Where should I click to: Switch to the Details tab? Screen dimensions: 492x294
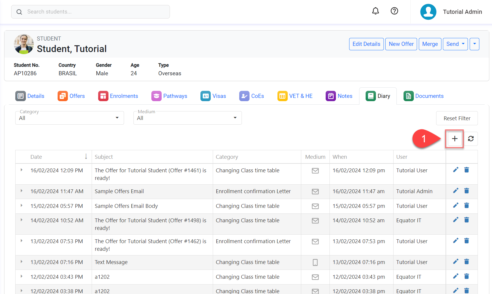point(30,96)
